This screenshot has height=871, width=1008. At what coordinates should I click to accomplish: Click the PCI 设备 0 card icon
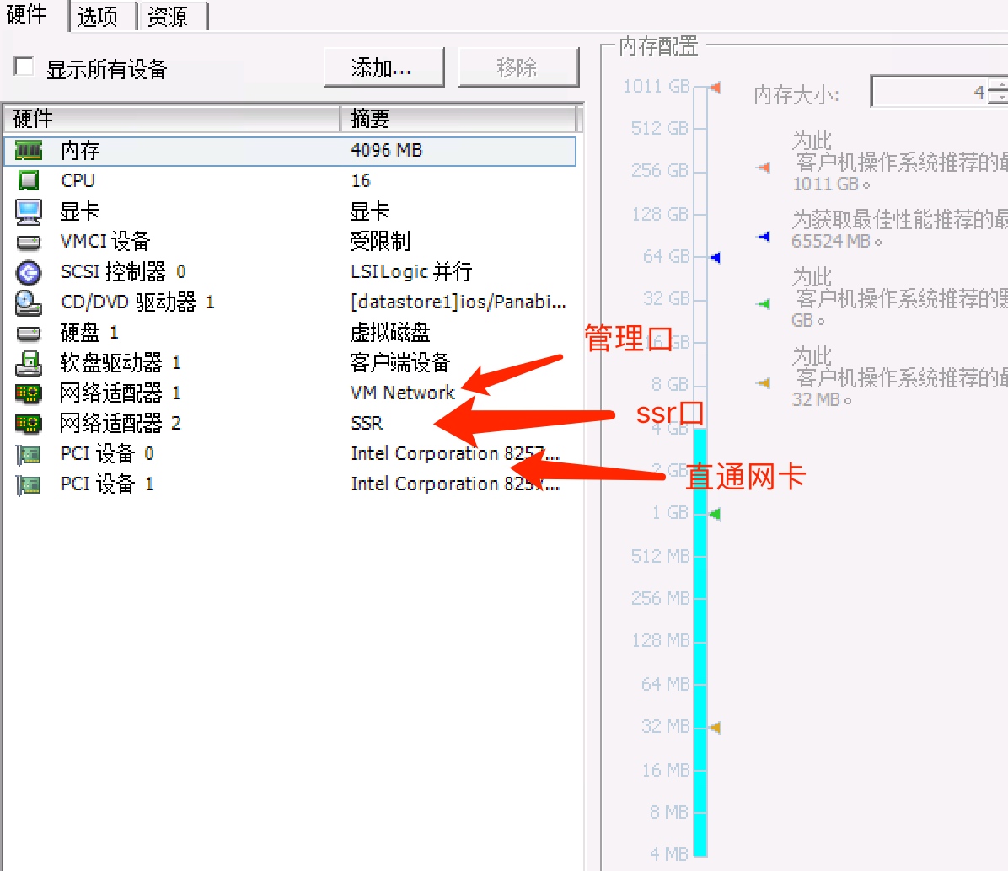point(29,455)
